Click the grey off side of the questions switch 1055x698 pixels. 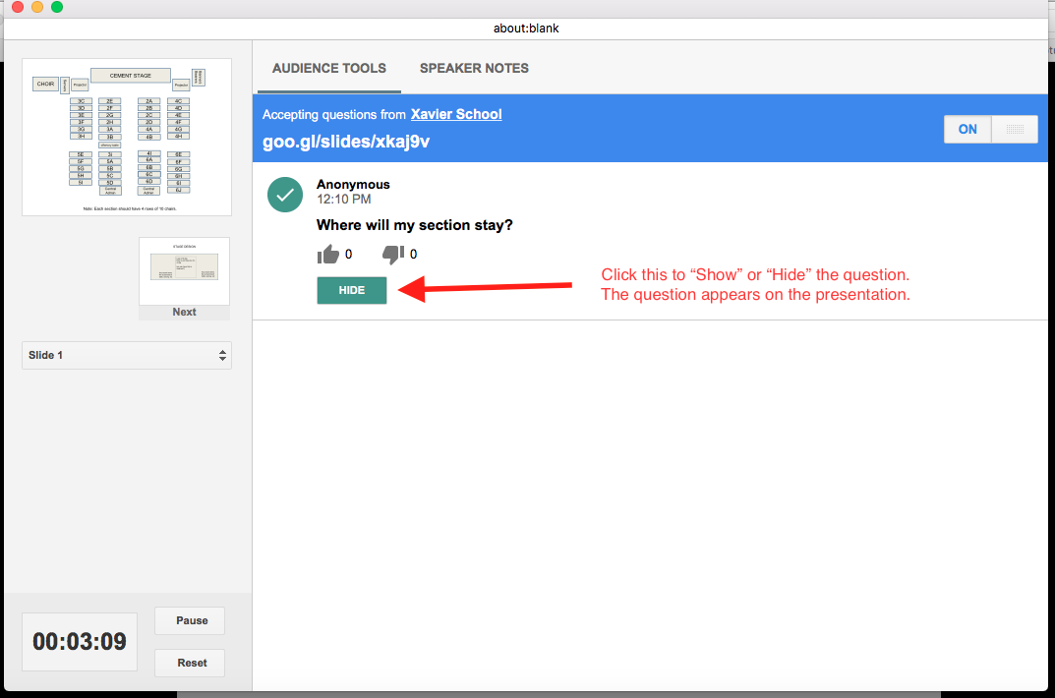point(1015,130)
